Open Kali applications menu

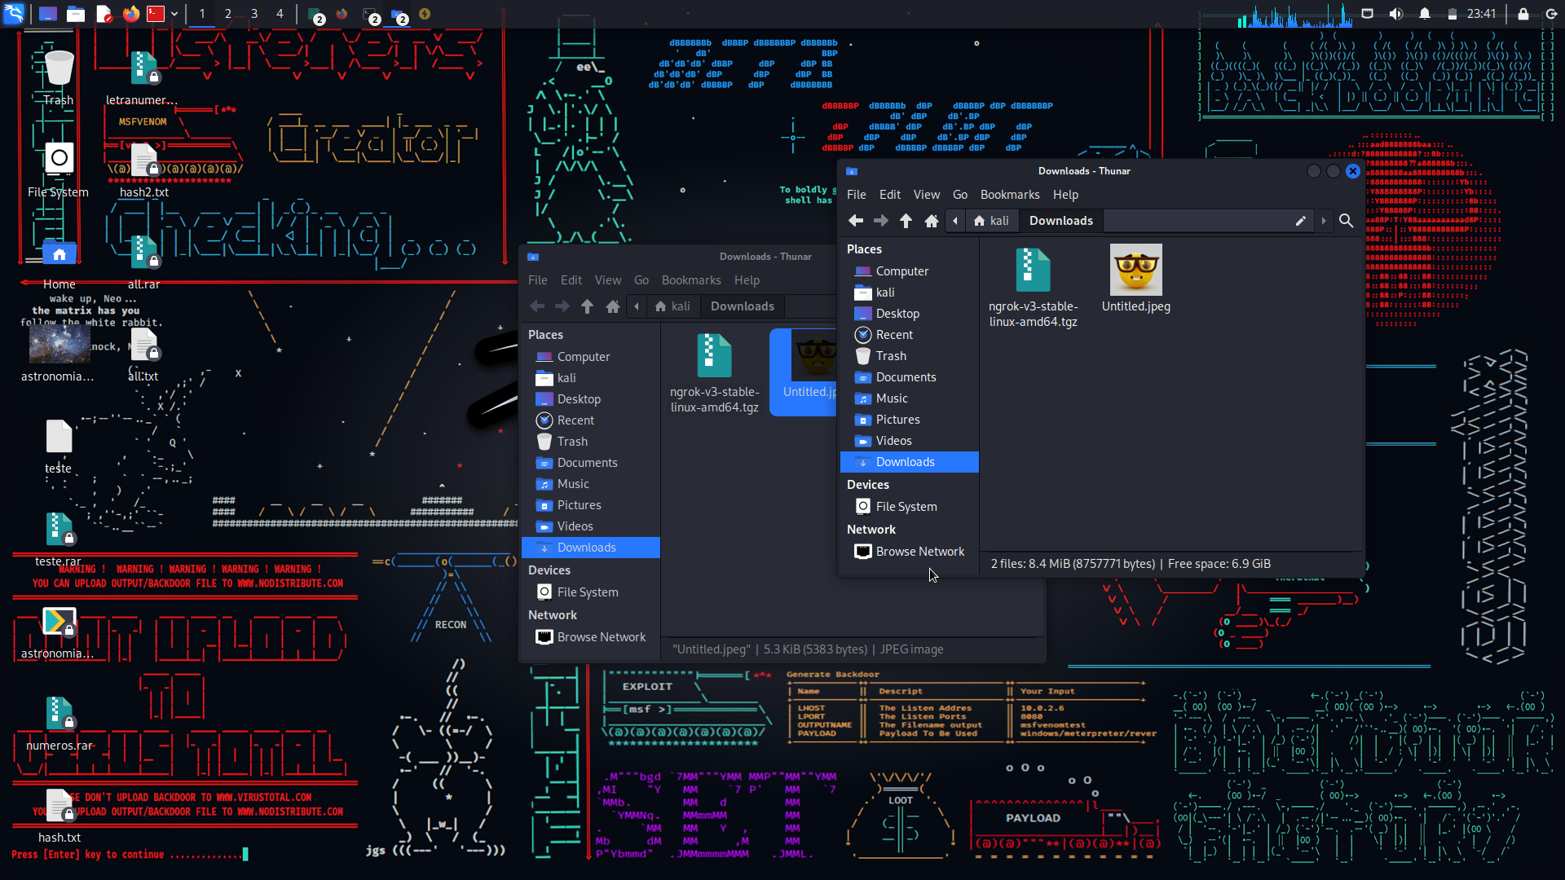[14, 14]
